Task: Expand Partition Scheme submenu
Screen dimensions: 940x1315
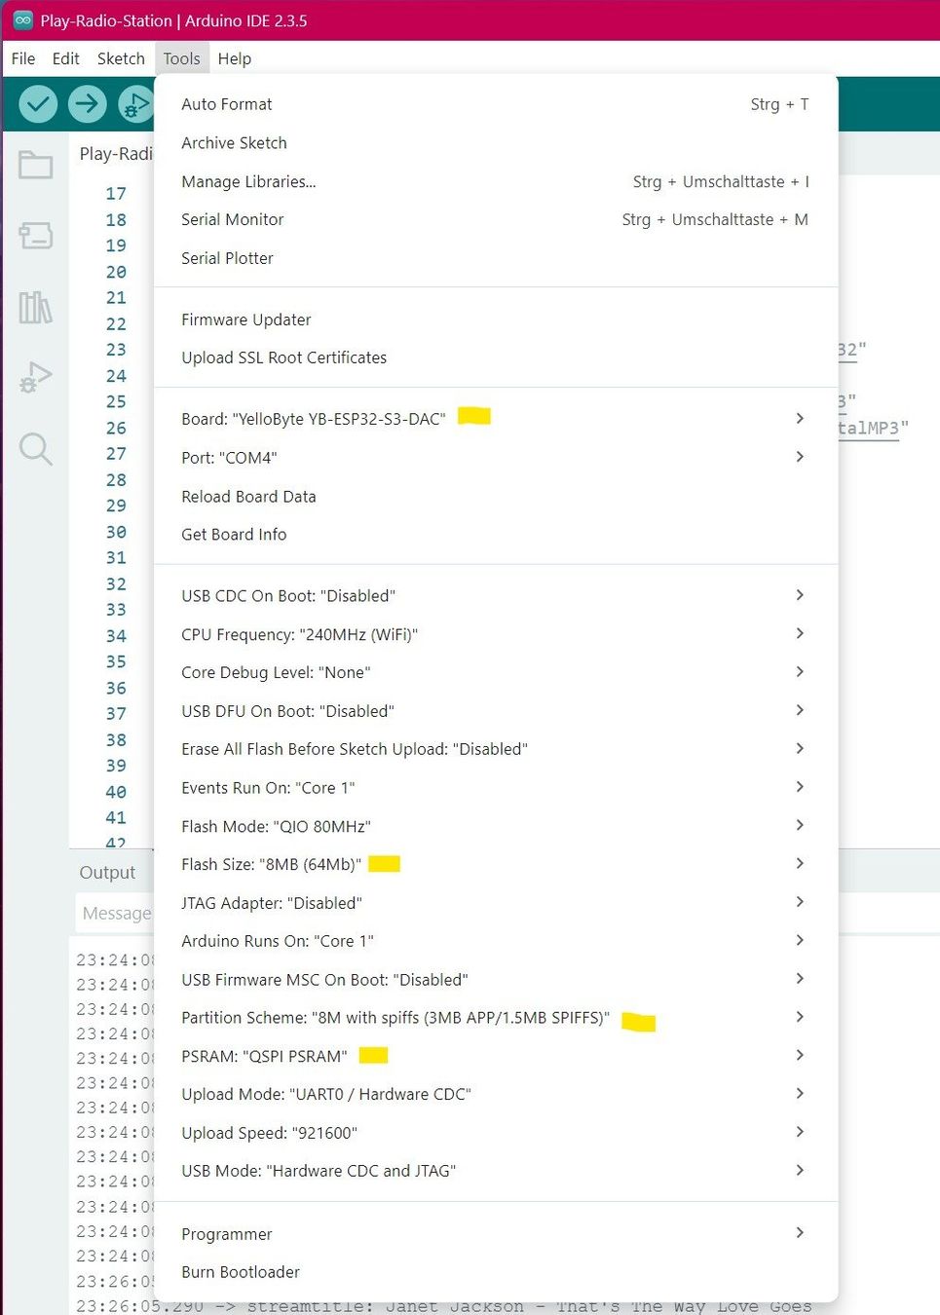Action: [x=496, y=1018]
